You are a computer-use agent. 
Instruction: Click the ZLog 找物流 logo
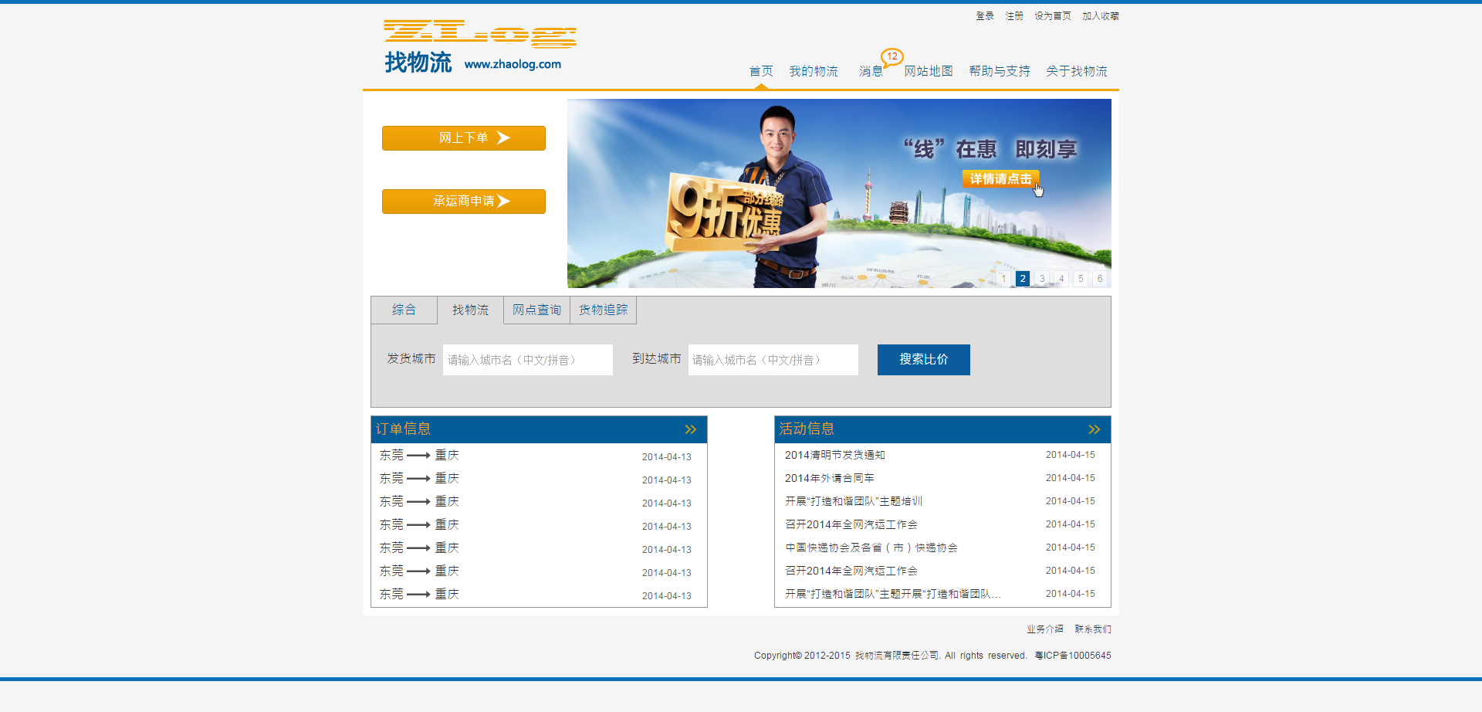pyautogui.click(x=479, y=46)
